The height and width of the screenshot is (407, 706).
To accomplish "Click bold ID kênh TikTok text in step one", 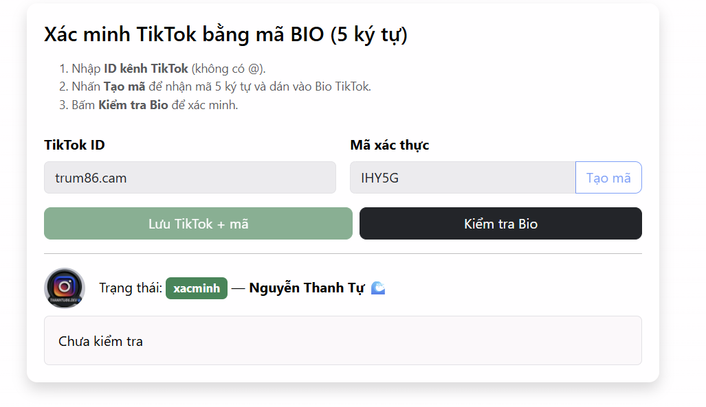I will pyautogui.click(x=146, y=69).
